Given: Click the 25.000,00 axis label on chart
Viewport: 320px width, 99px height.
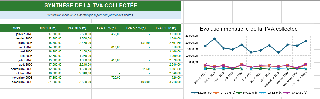Looking at the screenshot, I should tap(192, 36).
